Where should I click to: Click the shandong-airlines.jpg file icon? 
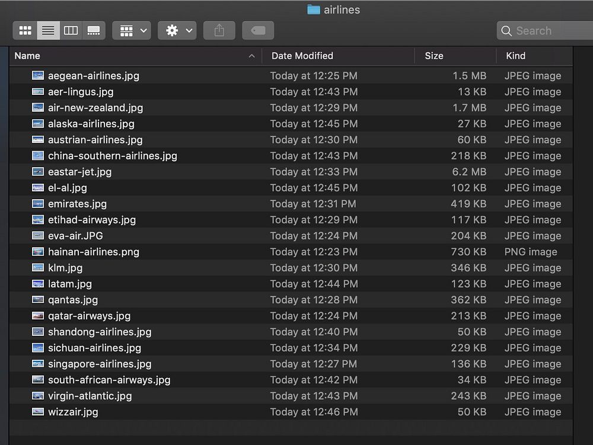[x=38, y=332]
